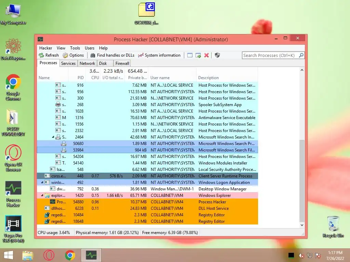Click the shield icon in toolbar
Image resolution: width=350 pixels, height=262 pixels.
(x=217, y=55)
